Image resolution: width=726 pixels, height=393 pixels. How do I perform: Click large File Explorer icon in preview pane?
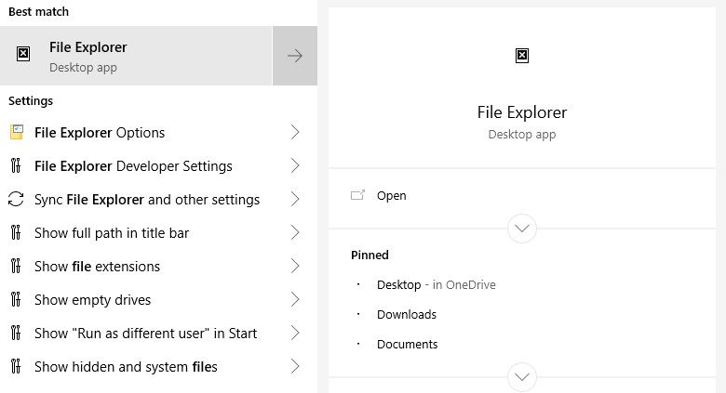click(x=522, y=56)
